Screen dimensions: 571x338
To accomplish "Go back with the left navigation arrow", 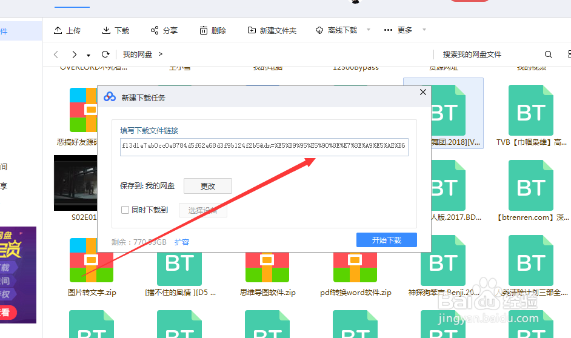I will point(56,55).
